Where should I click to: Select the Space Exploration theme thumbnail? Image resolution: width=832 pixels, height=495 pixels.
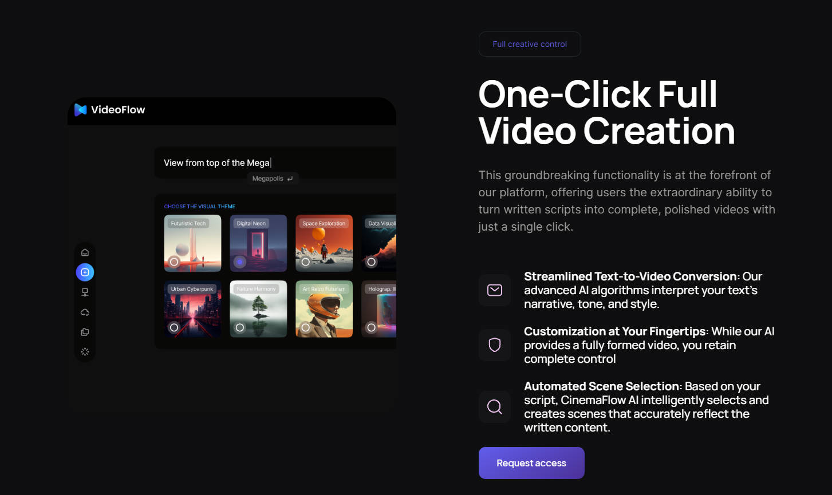pyautogui.click(x=324, y=243)
